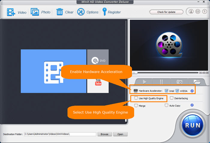Enable the Auto Copy checkbox

click(166, 105)
